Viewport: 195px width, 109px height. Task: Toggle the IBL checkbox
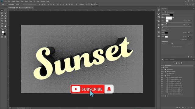pos(162,17)
